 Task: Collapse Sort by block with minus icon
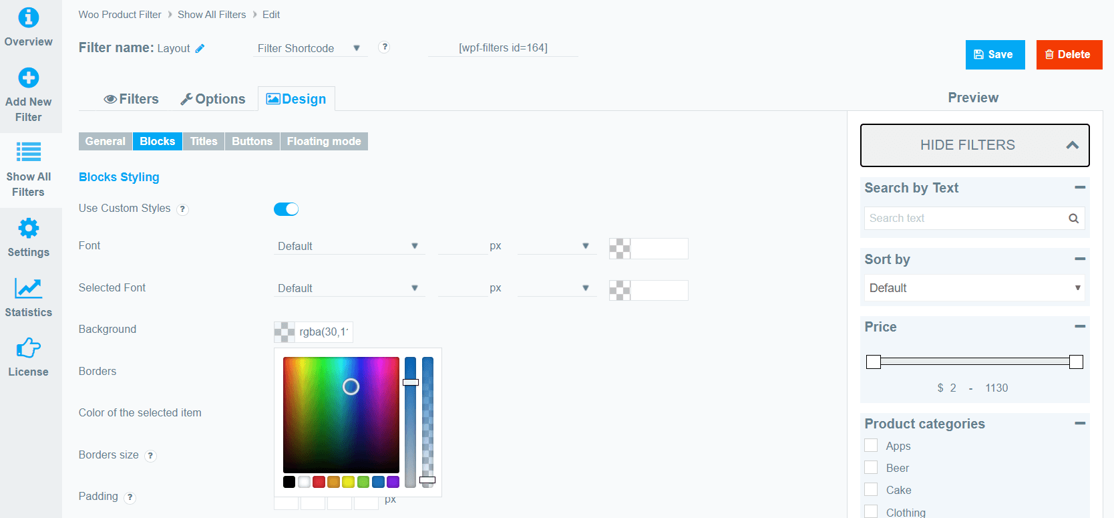pos(1080,259)
